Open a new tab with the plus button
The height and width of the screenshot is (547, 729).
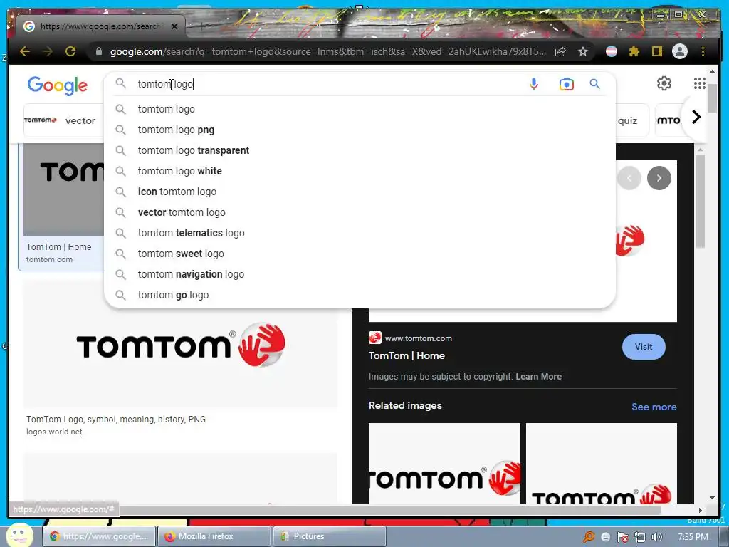(x=201, y=26)
